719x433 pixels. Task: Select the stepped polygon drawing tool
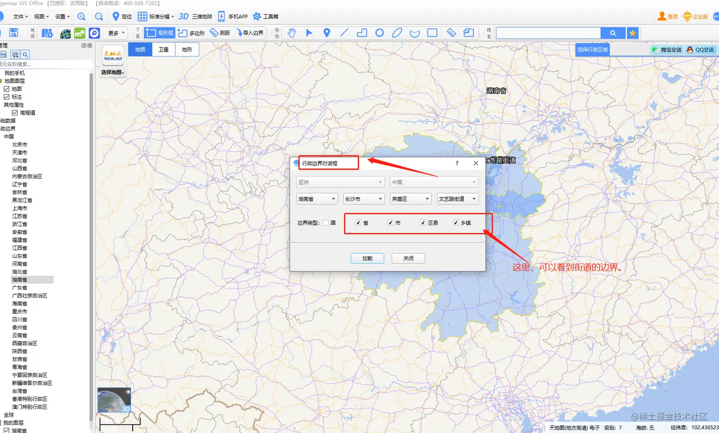click(x=362, y=33)
